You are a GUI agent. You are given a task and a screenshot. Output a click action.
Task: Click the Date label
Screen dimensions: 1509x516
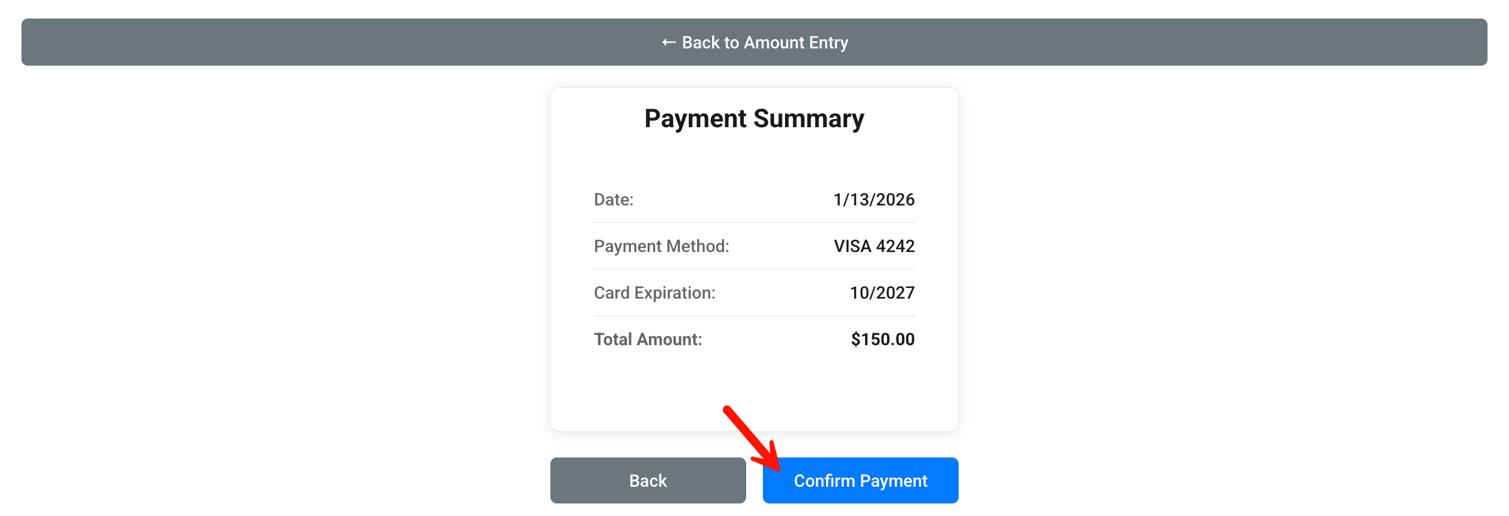pyautogui.click(x=614, y=199)
